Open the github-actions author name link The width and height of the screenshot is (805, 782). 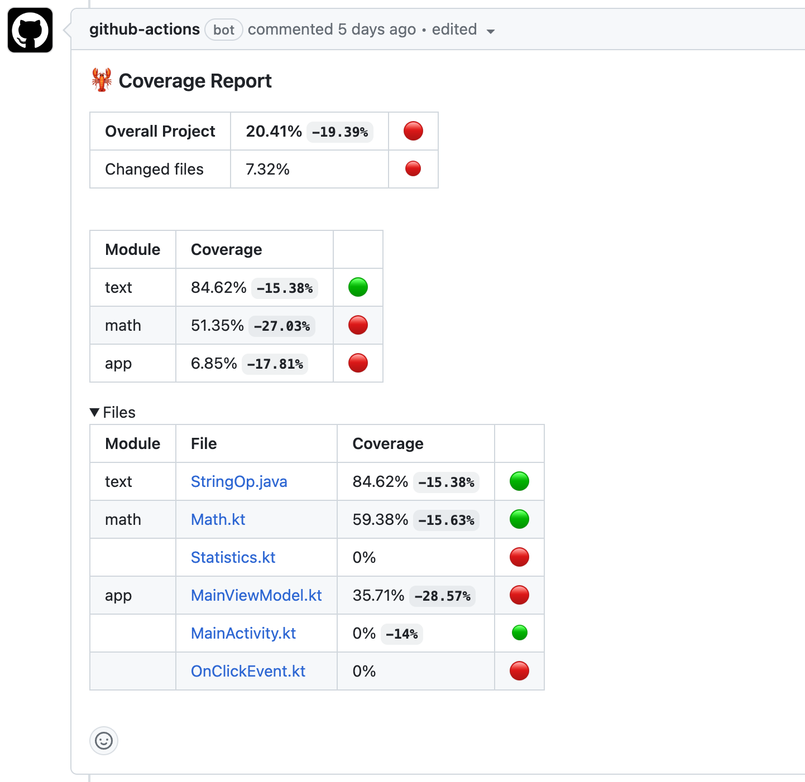145,30
